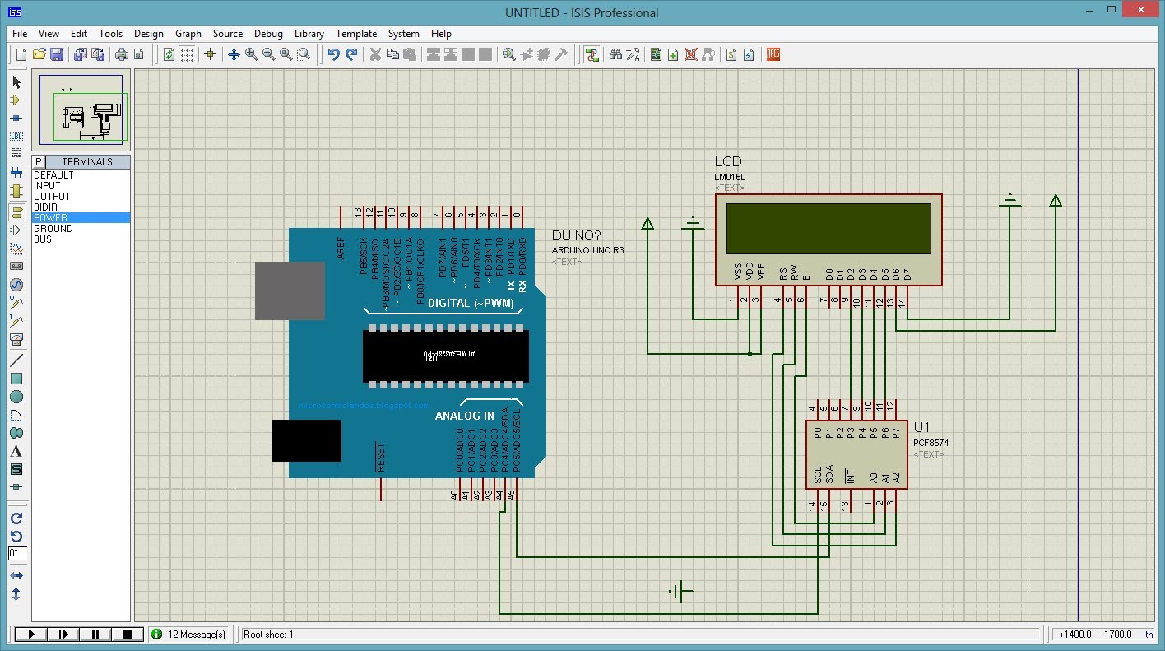Stop the simulation
Image resolution: width=1165 pixels, height=651 pixels.
tap(128, 635)
